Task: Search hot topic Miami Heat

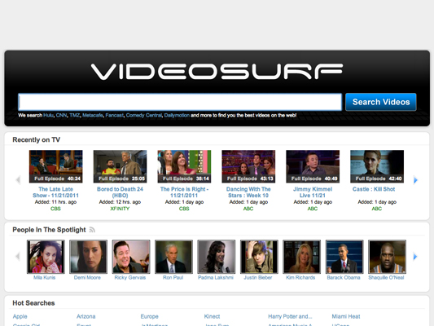Action: tap(346, 316)
